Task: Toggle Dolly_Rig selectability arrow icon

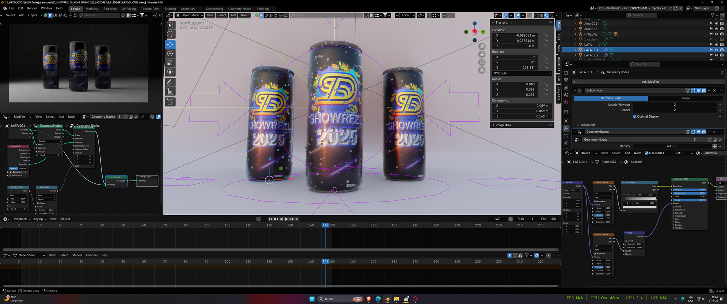Action: (711, 34)
